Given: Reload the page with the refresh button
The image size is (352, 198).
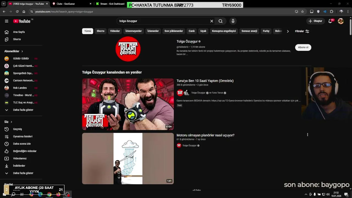Looking at the screenshot, I should point(17,12).
